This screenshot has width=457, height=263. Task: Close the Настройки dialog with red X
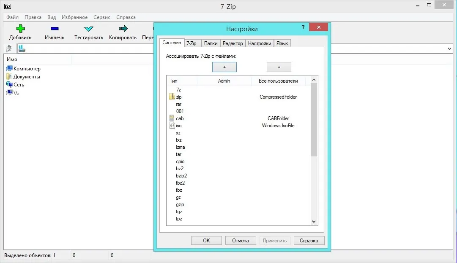pos(319,27)
